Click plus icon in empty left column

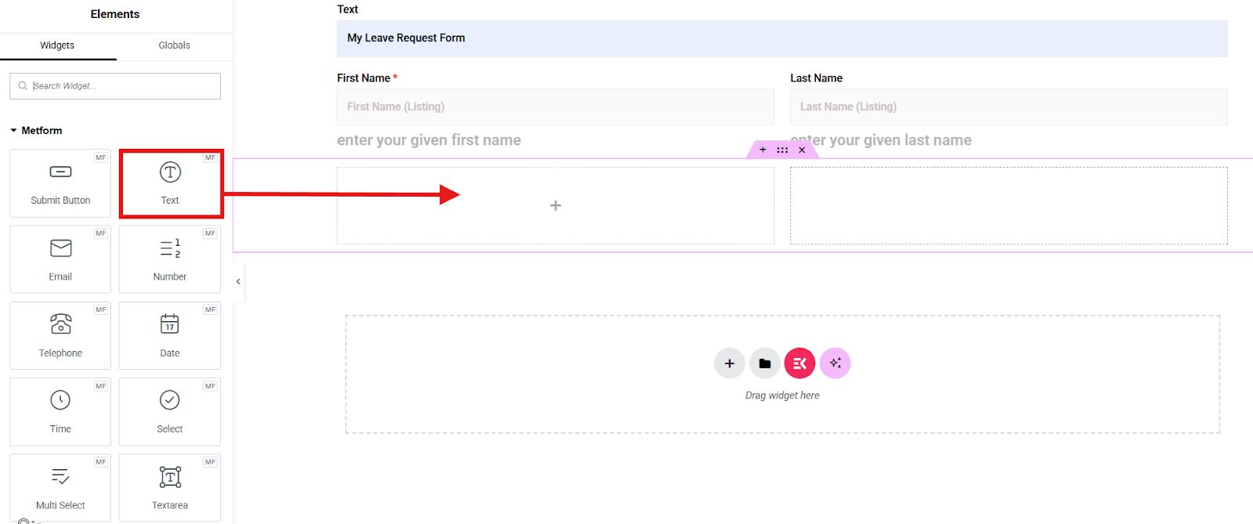coord(555,205)
